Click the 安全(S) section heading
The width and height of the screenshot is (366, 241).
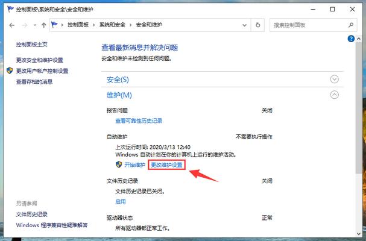pyautogui.click(x=118, y=80)
